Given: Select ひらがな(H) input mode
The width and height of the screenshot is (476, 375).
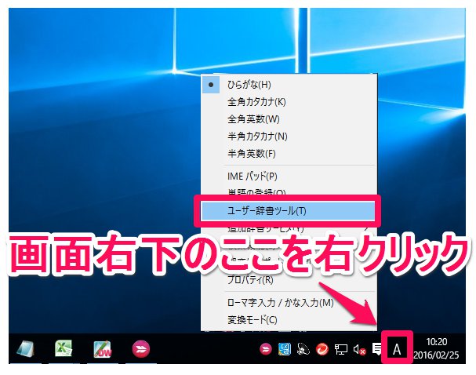Looking at the screenshot, I should pyautogui.click(x=289, y=85).
